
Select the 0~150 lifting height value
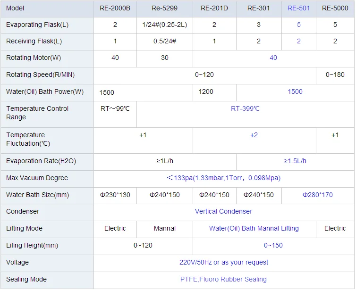click(273, 245)
